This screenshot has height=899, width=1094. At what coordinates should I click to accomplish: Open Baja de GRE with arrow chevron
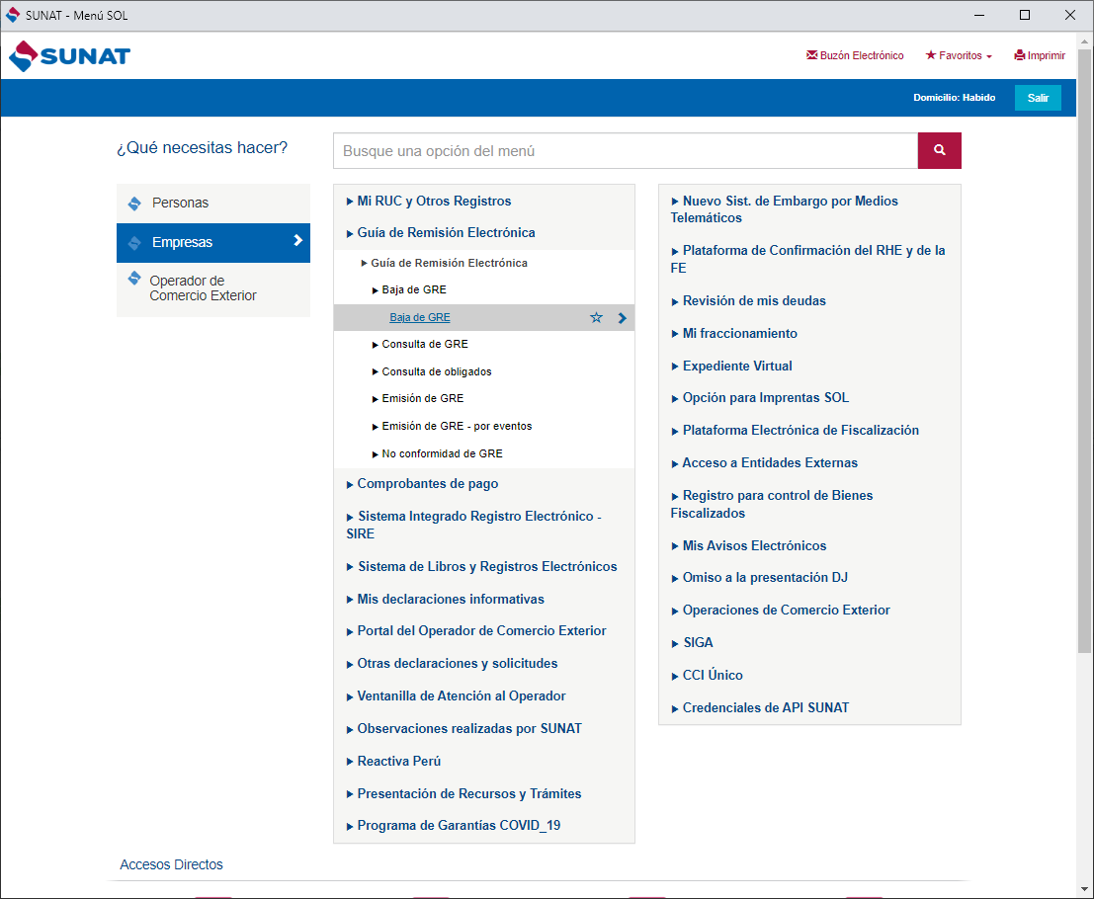pos(623,318)
